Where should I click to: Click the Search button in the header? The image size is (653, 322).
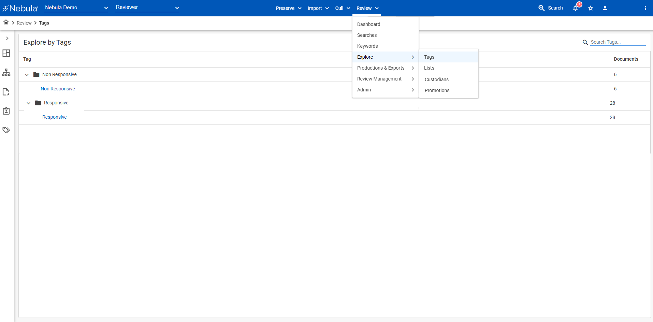551,8
